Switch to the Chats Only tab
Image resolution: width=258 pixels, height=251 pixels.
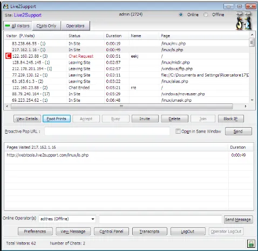(46, 26)
